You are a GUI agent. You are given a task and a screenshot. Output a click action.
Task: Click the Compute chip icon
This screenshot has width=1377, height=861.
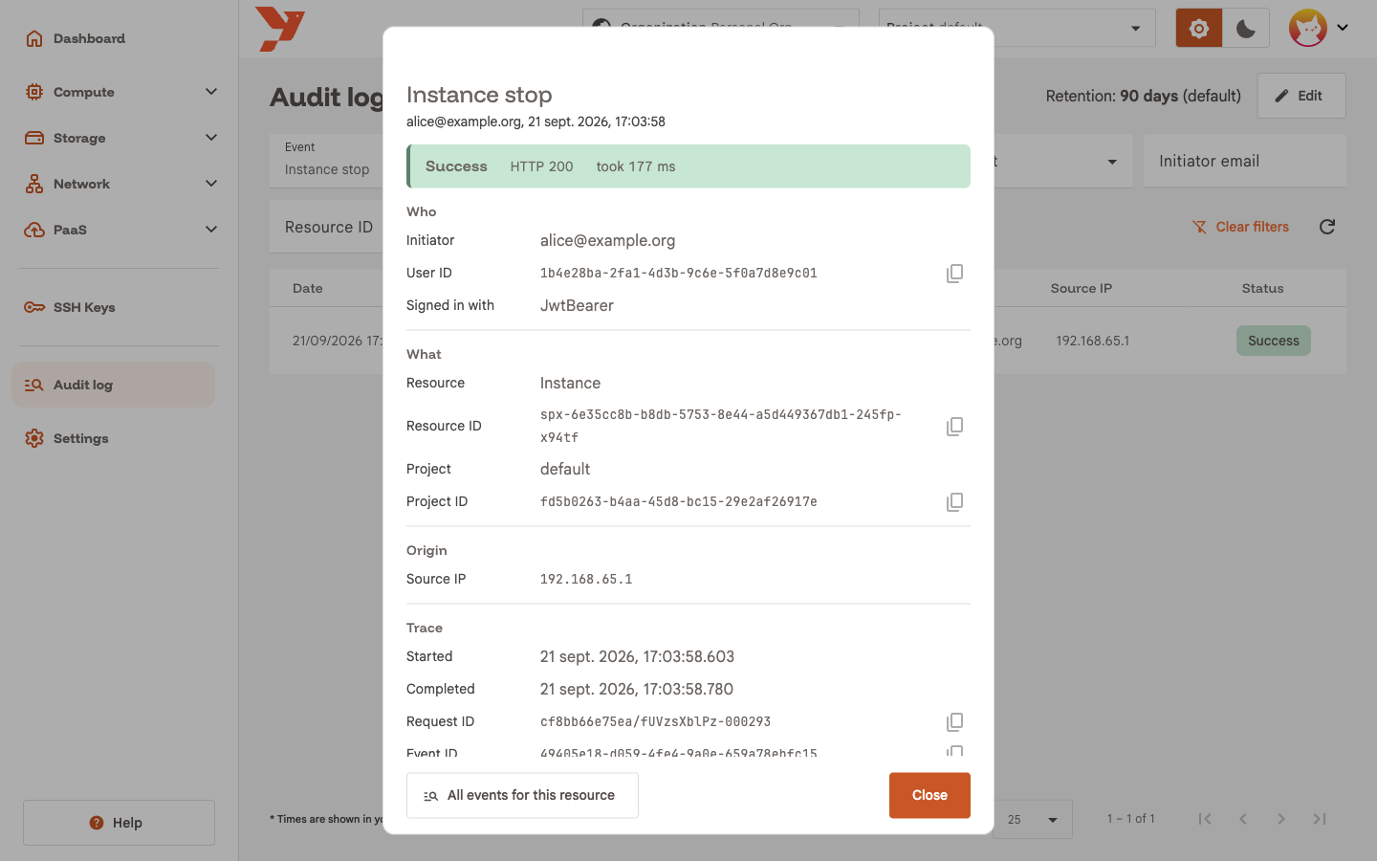pyautogui.click(x=34, y=92)
